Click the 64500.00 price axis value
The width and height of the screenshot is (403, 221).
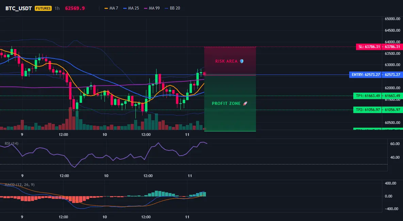(x=392, y=30)
